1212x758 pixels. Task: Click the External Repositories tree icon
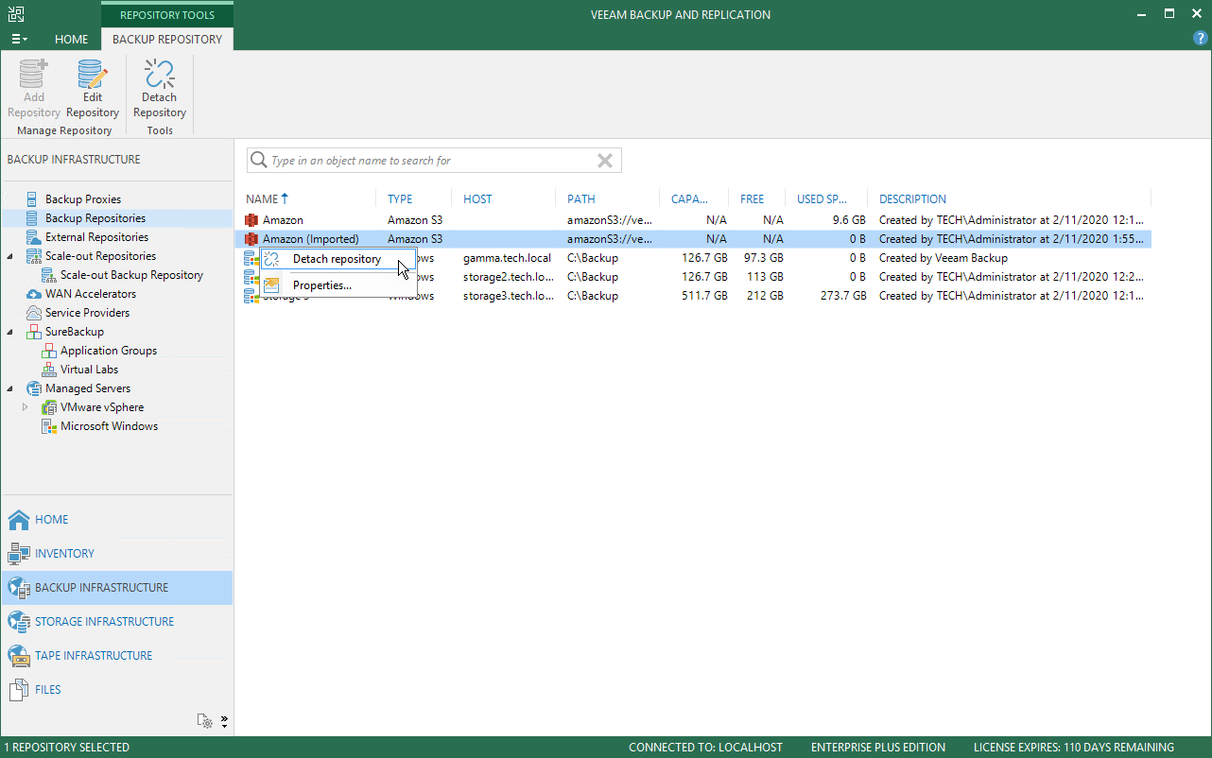pos(34,237)
